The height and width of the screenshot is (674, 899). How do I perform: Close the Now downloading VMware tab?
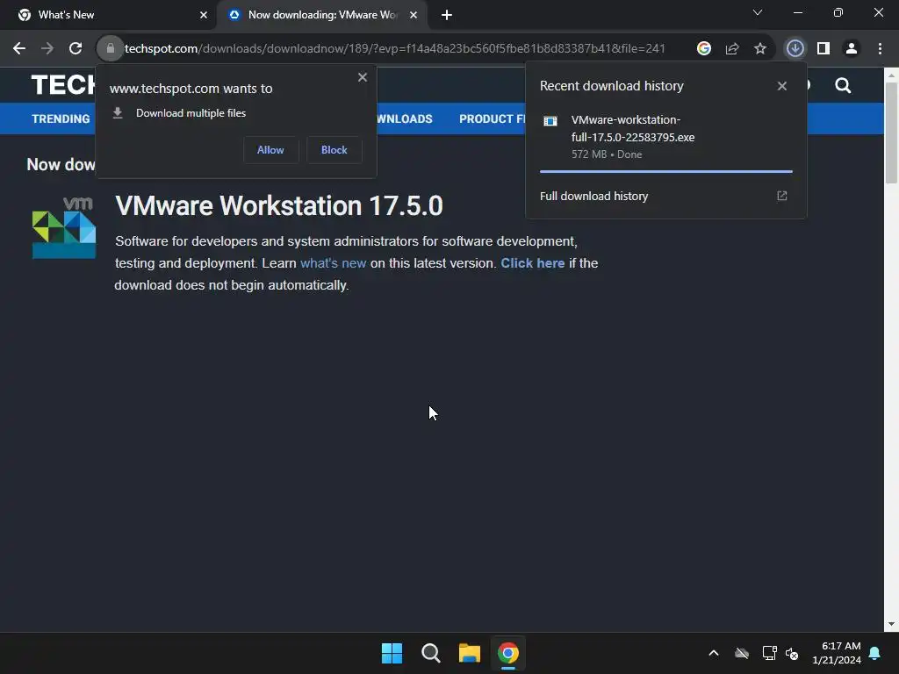pos(413,16)
